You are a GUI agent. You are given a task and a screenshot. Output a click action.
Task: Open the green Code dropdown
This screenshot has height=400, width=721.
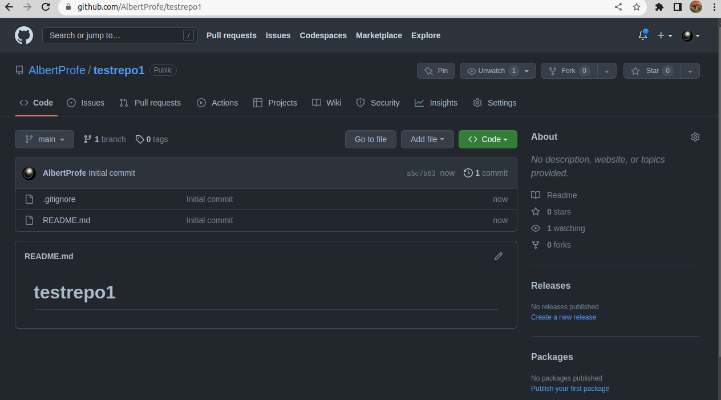tap(488, 139)
